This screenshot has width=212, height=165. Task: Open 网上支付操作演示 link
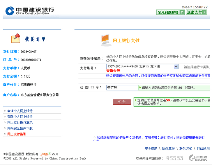click(x=20, y=122)
